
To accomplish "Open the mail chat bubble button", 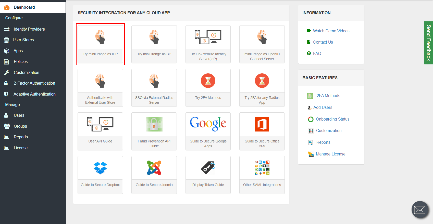I will click(x=420, y=210).
